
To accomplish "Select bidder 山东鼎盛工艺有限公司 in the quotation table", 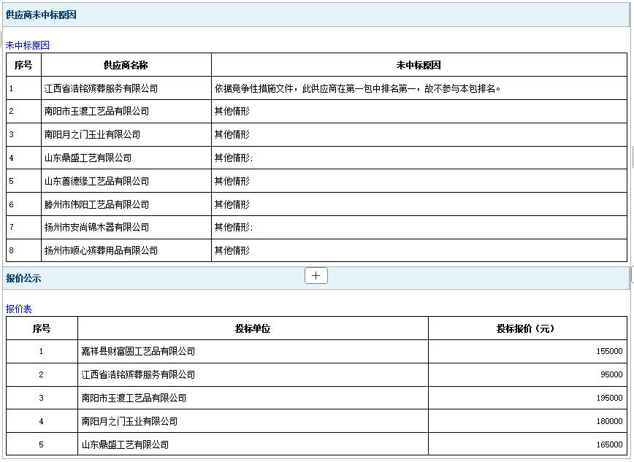I will pos(125,445).
